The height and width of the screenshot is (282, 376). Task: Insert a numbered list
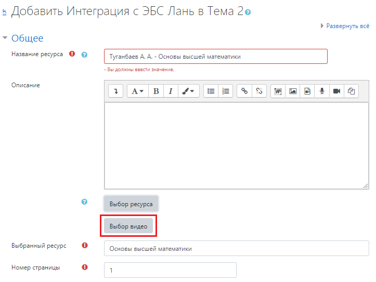[x=225, y=91]
